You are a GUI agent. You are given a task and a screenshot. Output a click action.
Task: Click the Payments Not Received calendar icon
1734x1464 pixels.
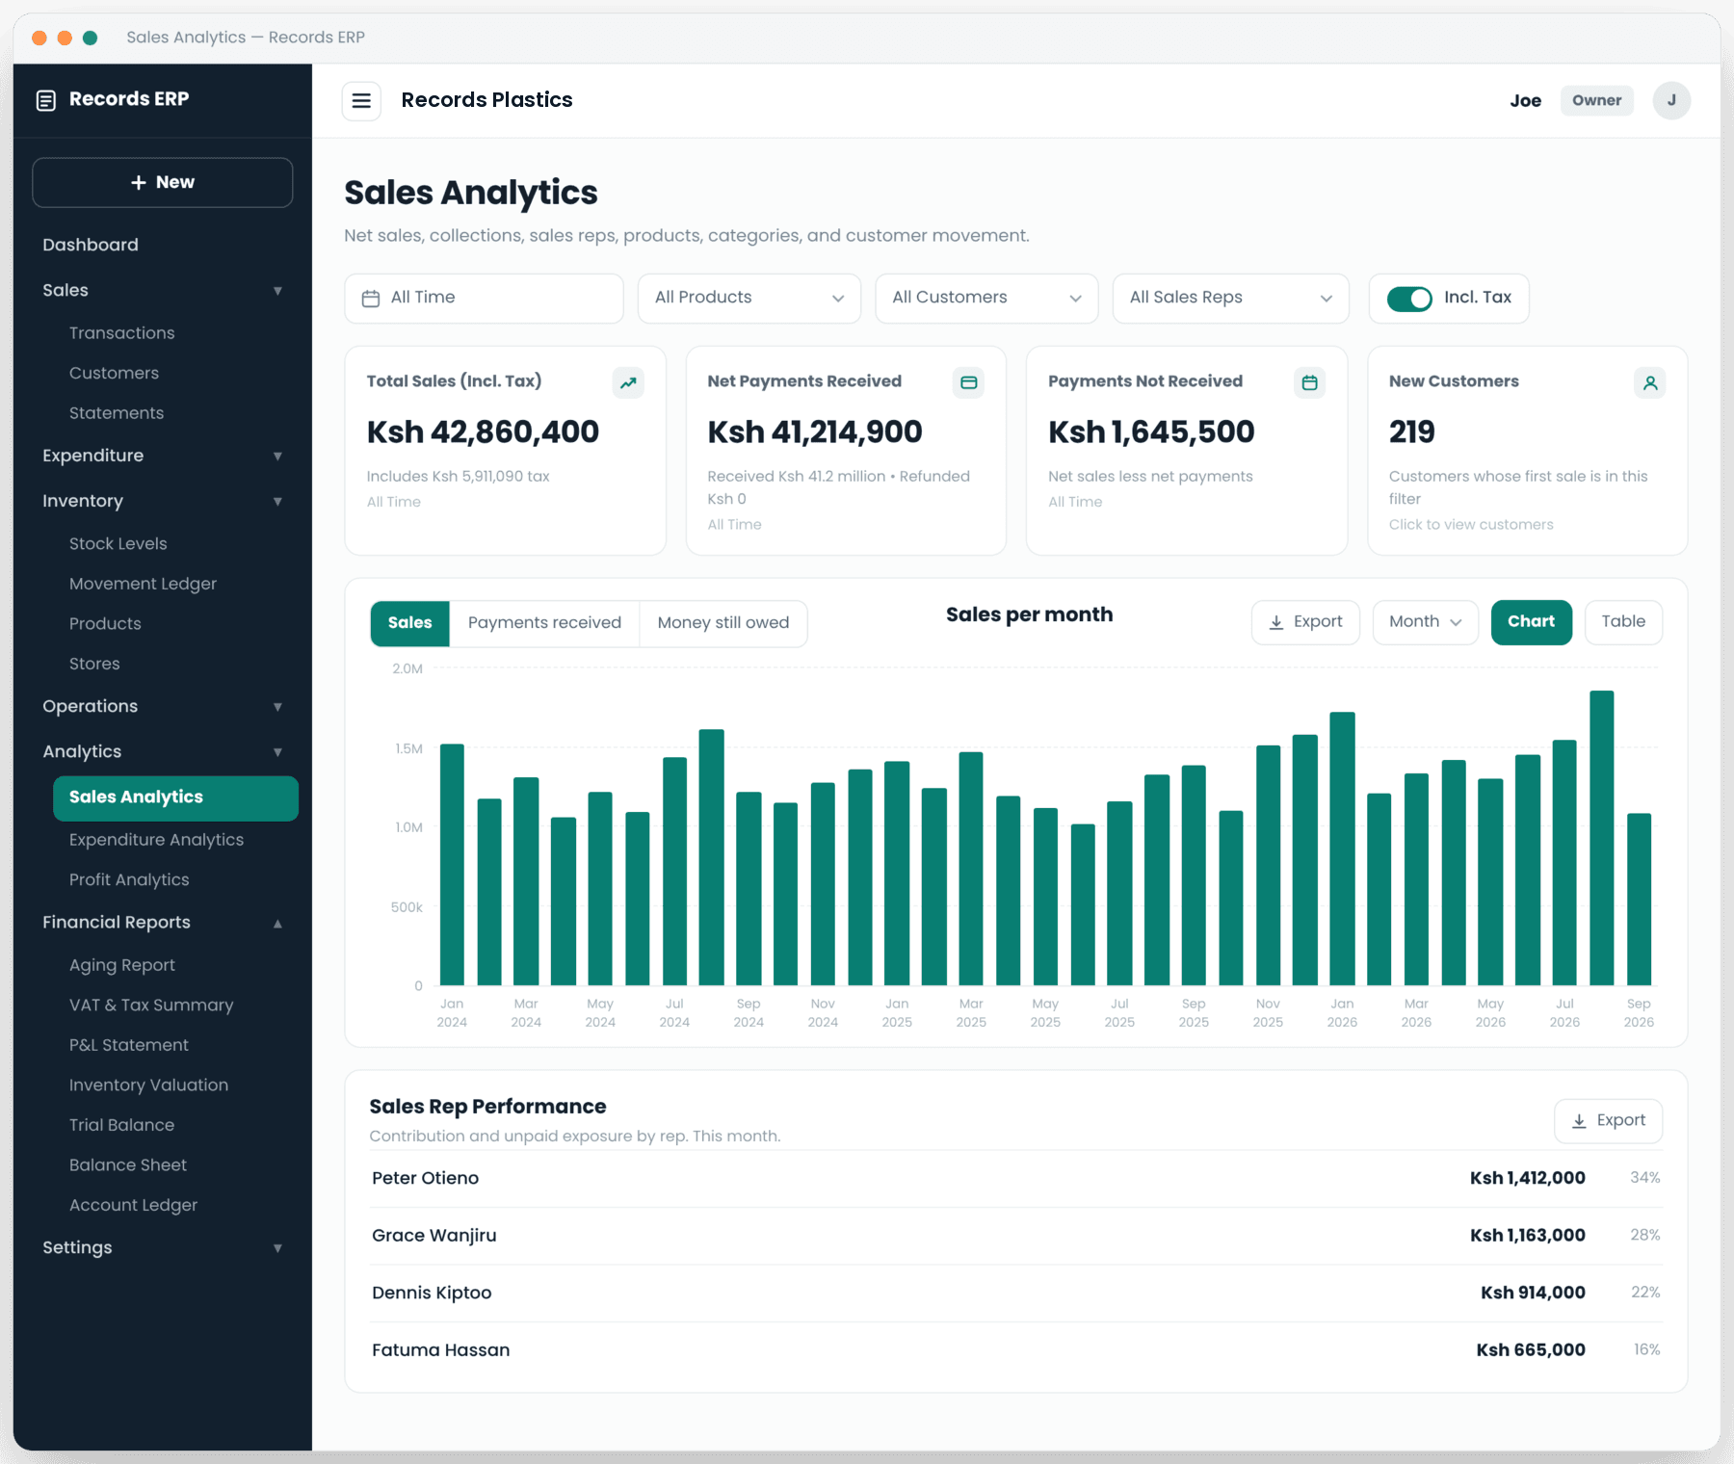pos(1309,382)
